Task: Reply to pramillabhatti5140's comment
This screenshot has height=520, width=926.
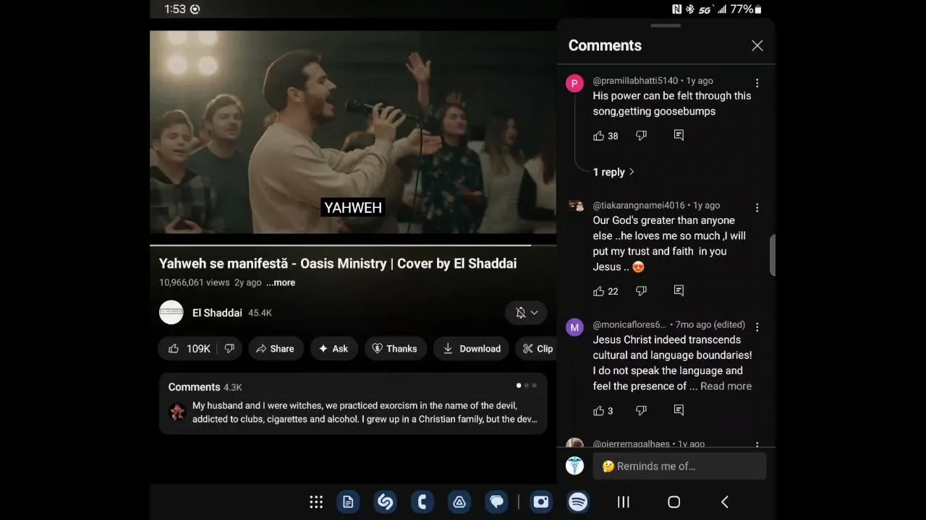Action: click(679, 136)
